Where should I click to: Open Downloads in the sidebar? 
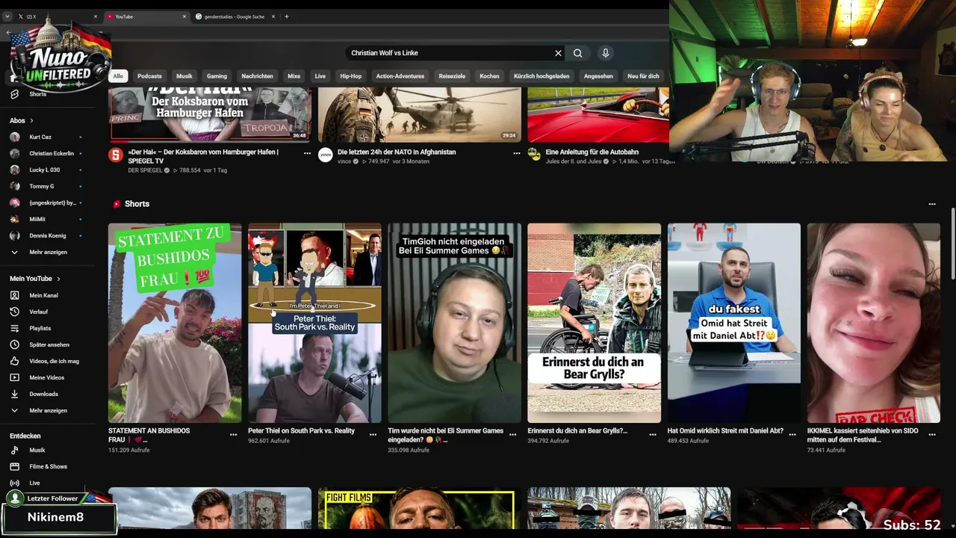45,394
